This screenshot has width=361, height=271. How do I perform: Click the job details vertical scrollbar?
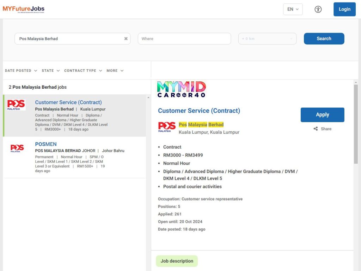[x=356, y=124]
